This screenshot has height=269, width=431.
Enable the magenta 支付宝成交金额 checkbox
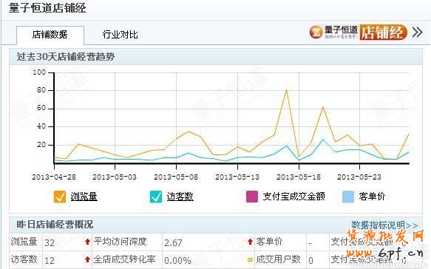pos(252,197)
